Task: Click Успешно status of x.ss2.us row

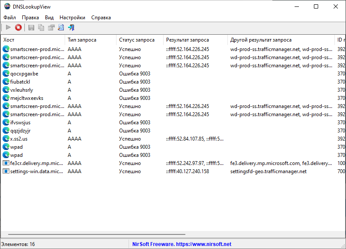Action: point(130,139)
